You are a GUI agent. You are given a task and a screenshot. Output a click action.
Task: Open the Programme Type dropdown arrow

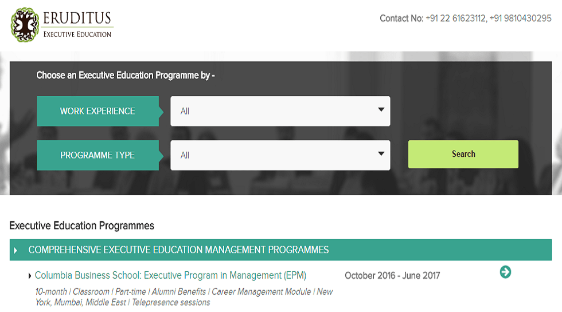click(381, 154)
